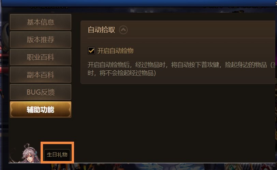
Task: Click the circular up-arrow icon beside 自动拾取
Action: pos(123,30)
